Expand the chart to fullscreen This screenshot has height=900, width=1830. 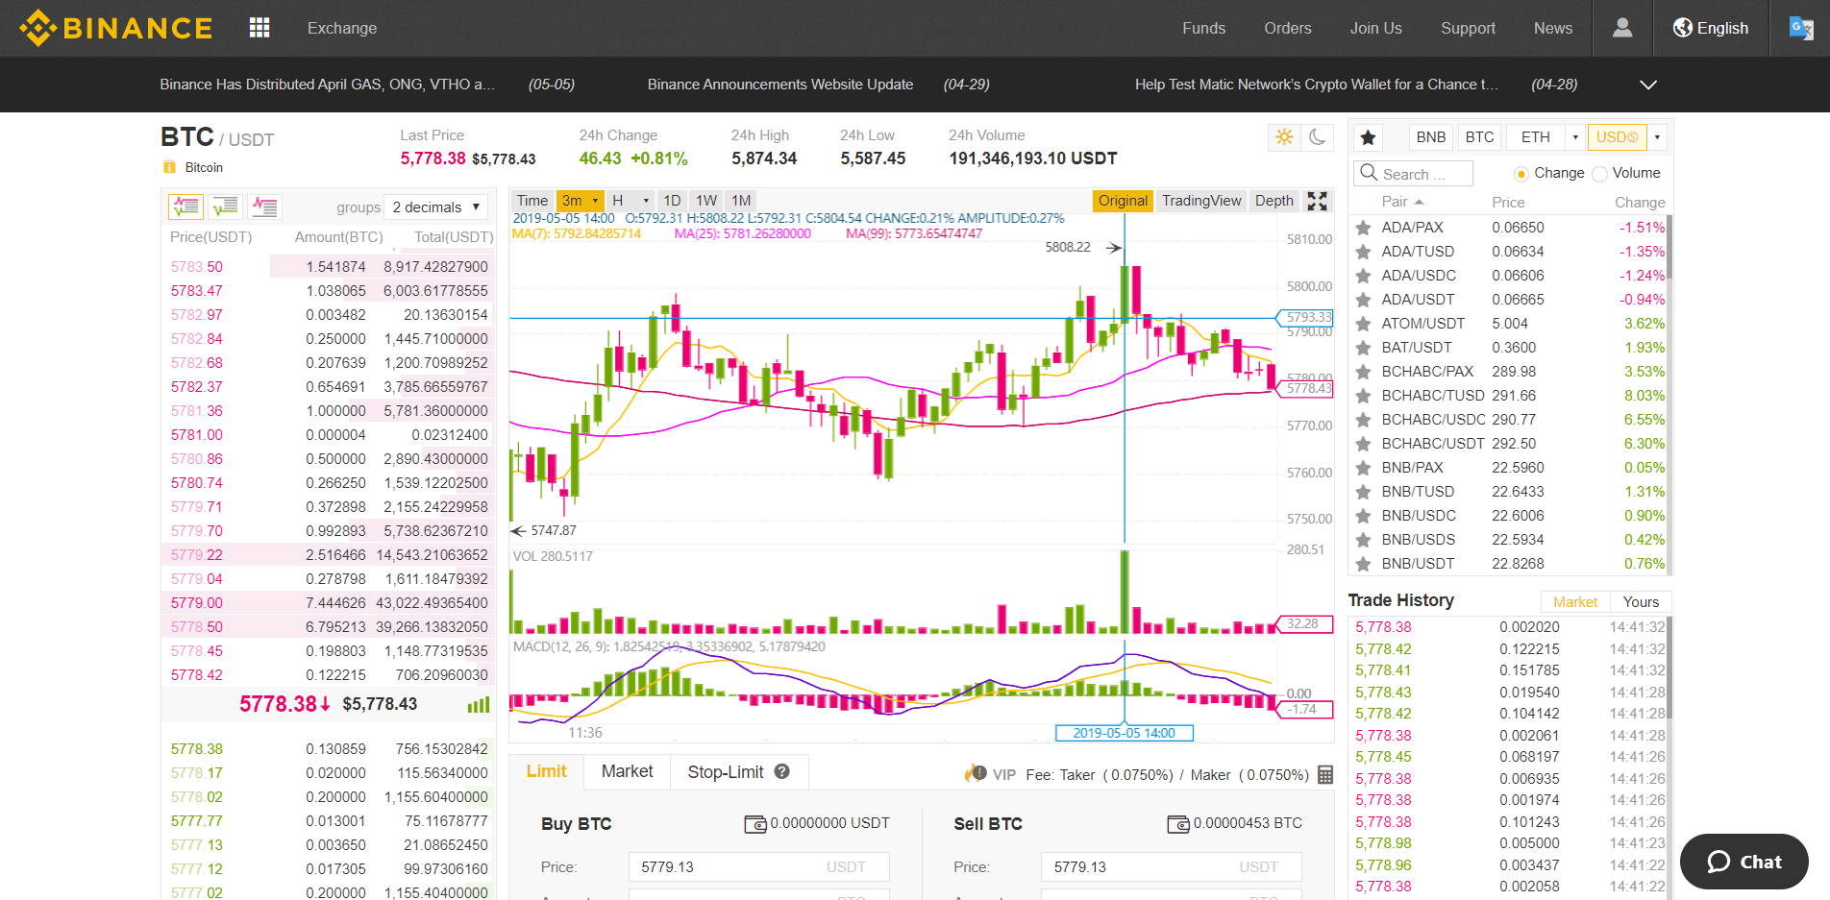pos(1317,201)
